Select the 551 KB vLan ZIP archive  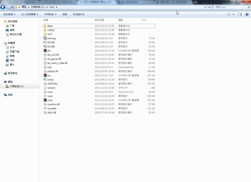click(x=99, y=100)
